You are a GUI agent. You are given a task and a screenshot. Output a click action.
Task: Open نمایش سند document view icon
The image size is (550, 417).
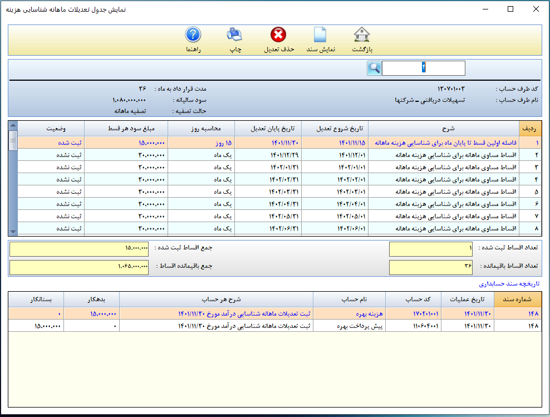pyautogui.click(x=320, y=36)
